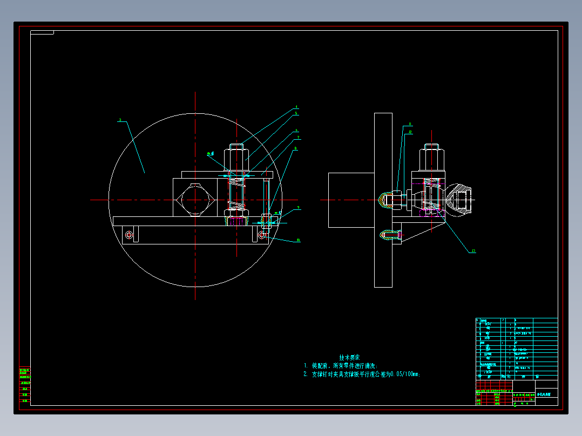The width and height of the screenshot is (582, 436).
Task: Select part callout number 10
Action: (298, 240)
